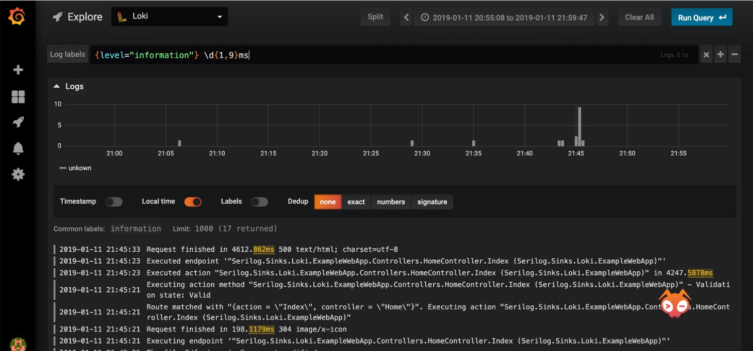Click the tallest histogram bar near 21:45

pyautogui.click(x=579, y=126)
